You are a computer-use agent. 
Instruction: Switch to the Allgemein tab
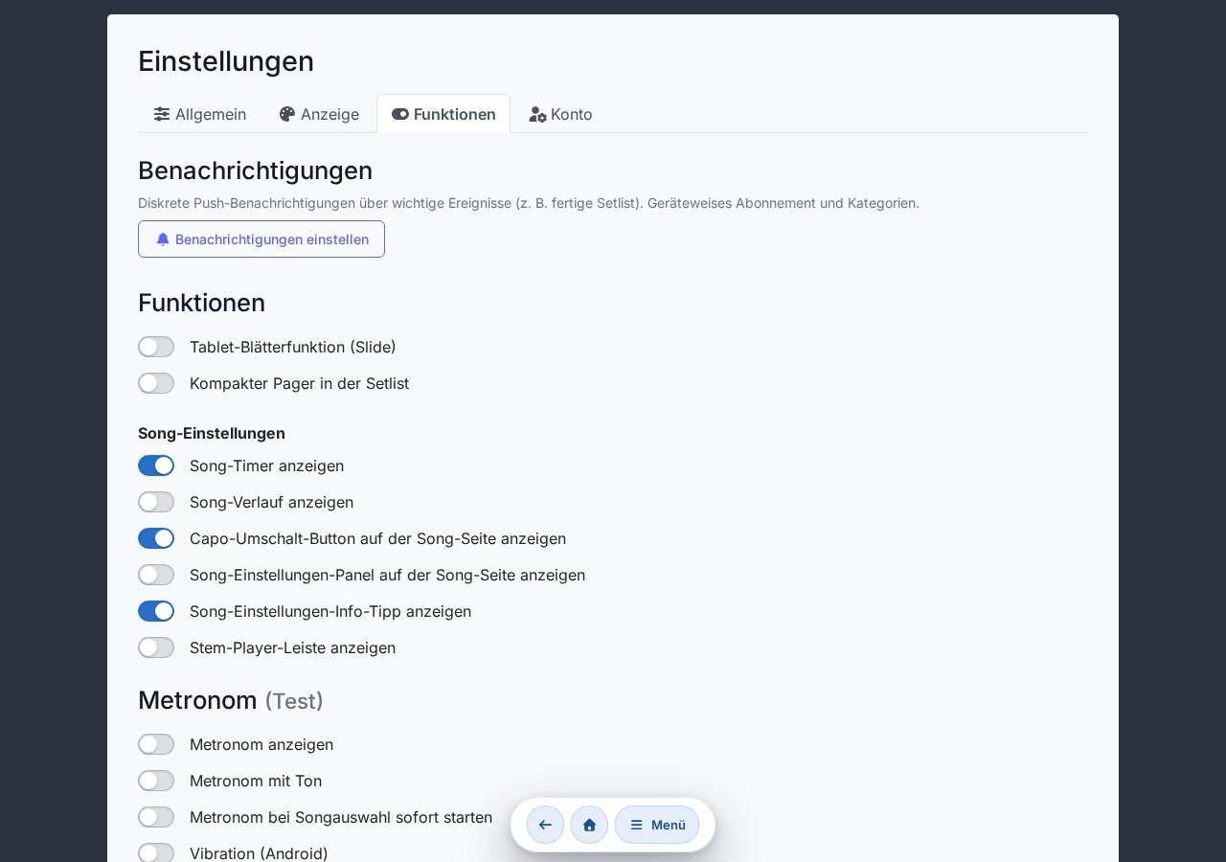(x=200, y=114)
